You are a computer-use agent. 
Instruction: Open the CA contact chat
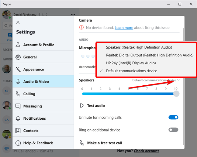6,120
